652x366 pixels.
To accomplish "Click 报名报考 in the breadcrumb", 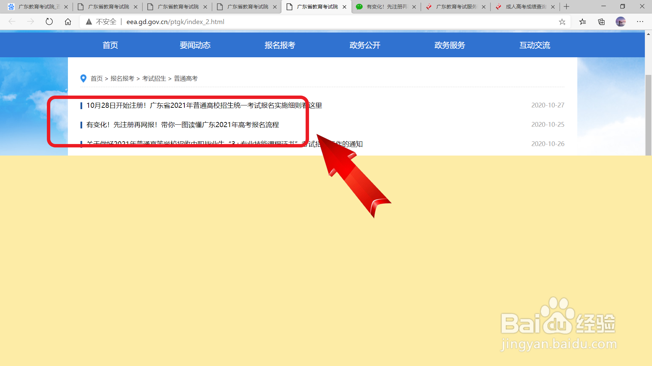I will (x=122, y=79).
